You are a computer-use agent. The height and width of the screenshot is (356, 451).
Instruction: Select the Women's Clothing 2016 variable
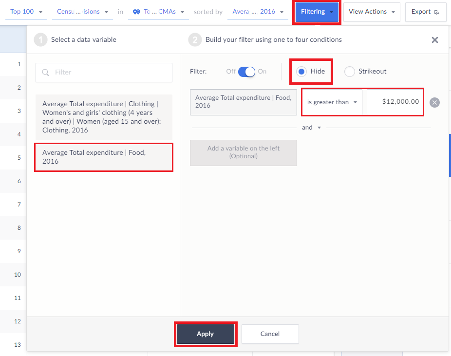click(x=104, y=117)
